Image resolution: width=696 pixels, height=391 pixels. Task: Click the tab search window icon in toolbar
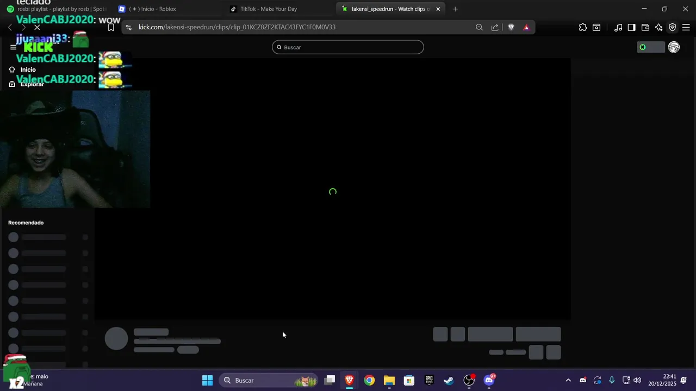pyautogui.click(x=596, y=27)
